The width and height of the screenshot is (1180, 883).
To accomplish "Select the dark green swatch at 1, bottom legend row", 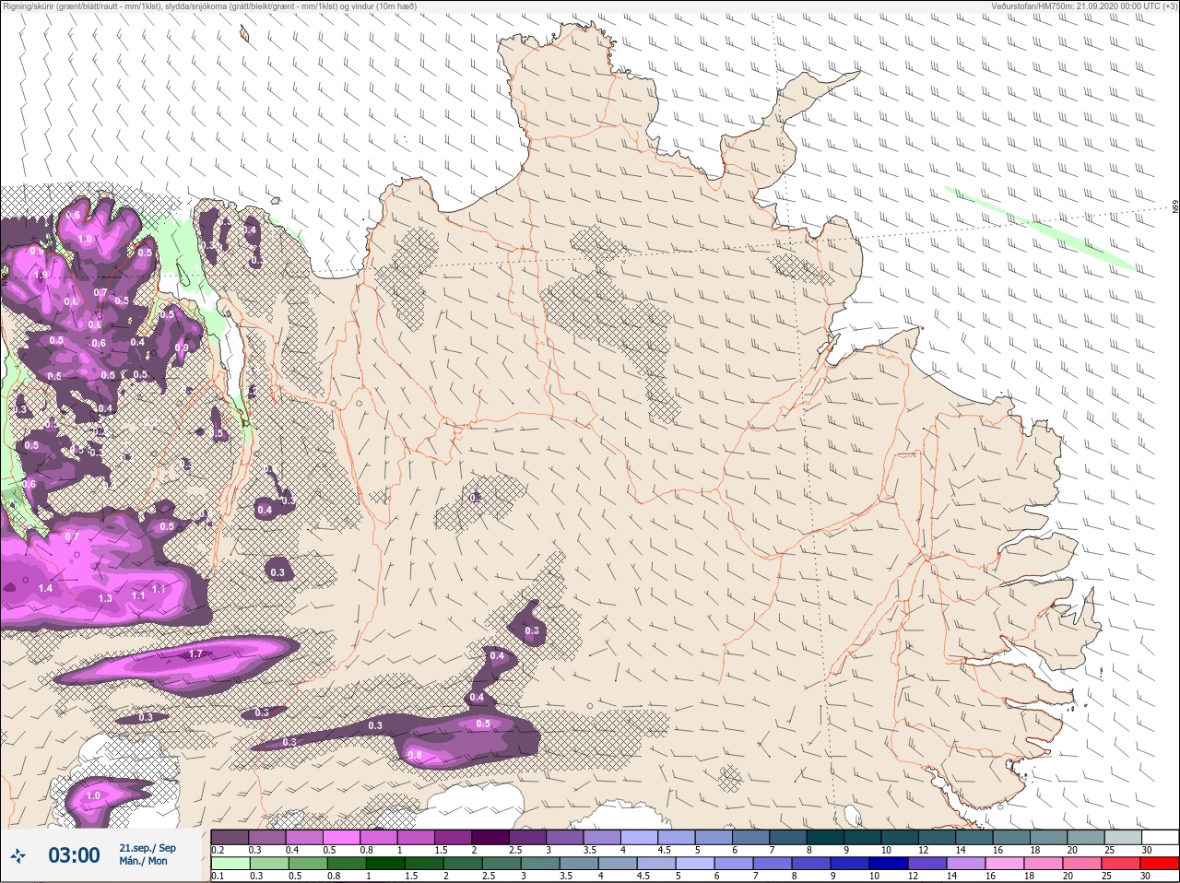I will (384, 864).
